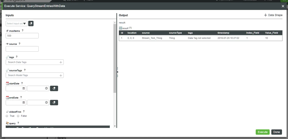
Task: Show help for tags parameter
Action: pyautogui.click(x=16, y=57)
